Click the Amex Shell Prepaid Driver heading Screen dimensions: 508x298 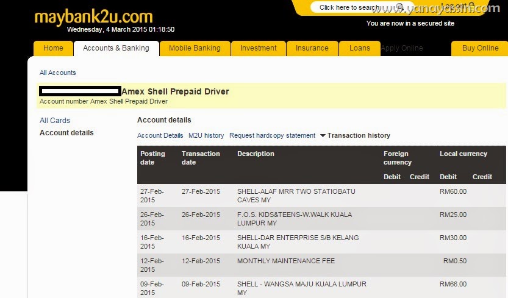[x=175, y=91]
